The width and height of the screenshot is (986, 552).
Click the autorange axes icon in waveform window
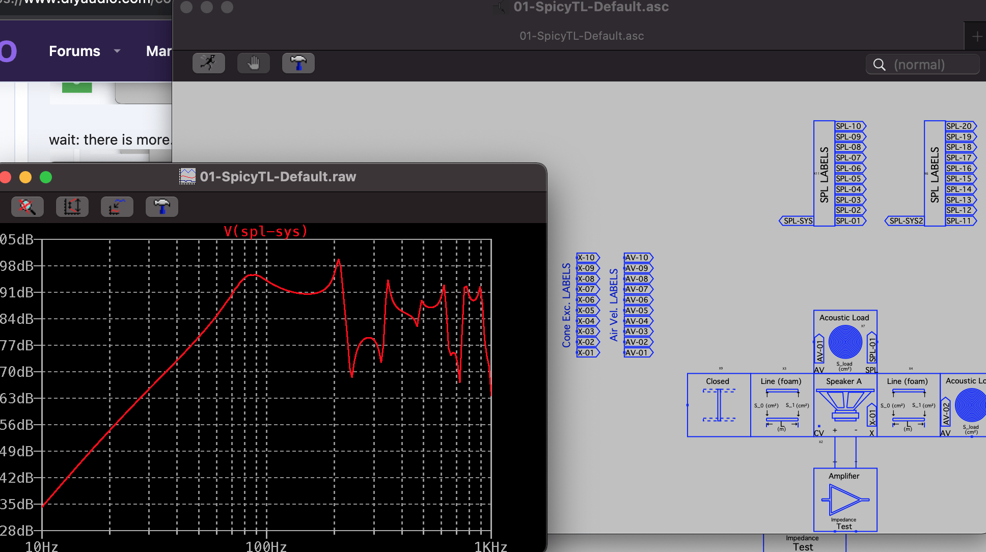[x=72, y=207]
